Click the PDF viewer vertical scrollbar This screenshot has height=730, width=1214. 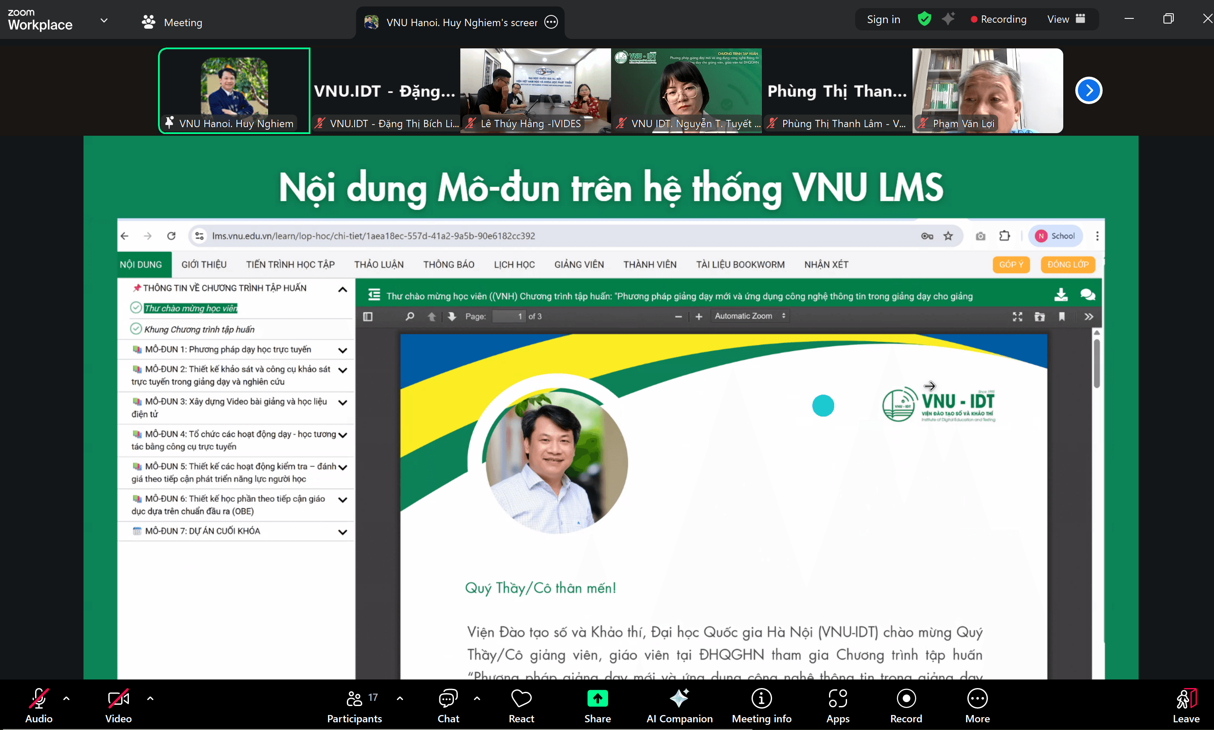point(1096,363)
